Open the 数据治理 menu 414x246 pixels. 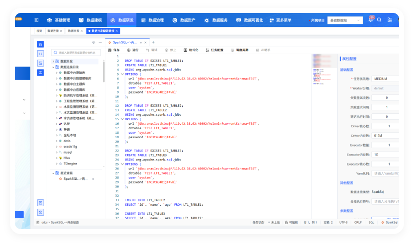click(x=152, y=20)
